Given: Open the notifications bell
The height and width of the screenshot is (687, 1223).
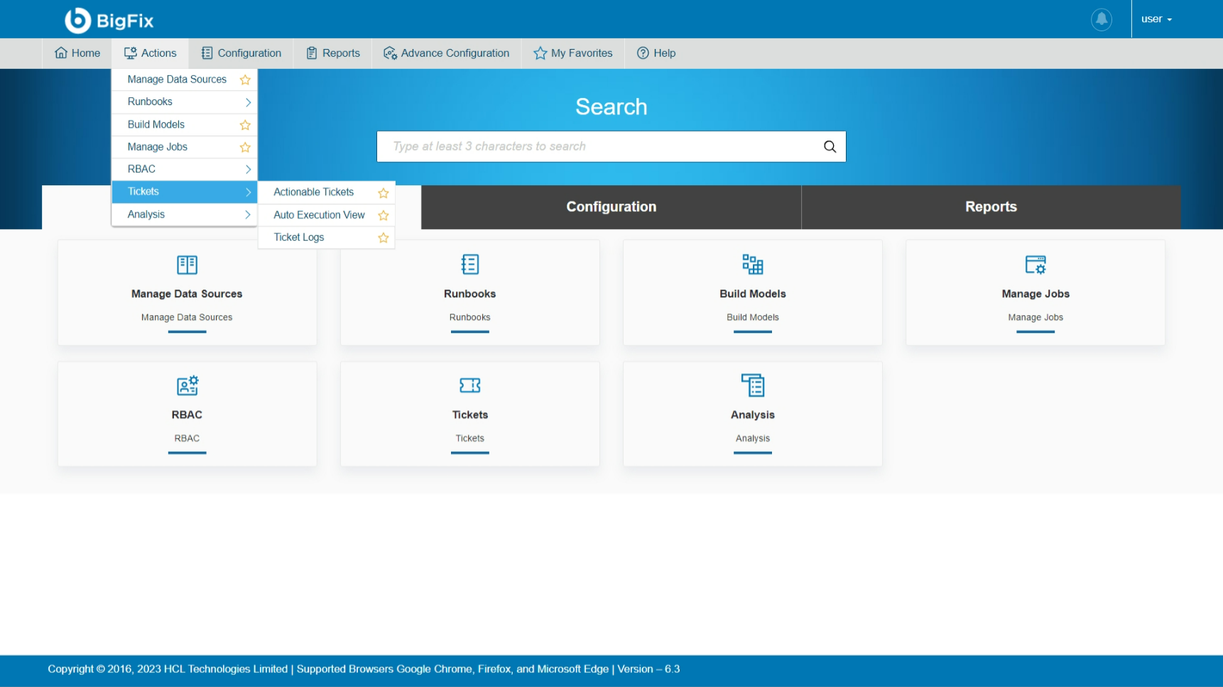Looking at the screenshot, I should (1102, 19).
